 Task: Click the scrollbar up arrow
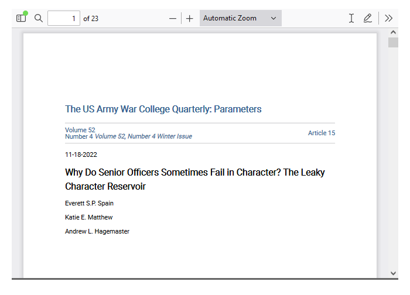pyautogui.click(x=393, y=32)
